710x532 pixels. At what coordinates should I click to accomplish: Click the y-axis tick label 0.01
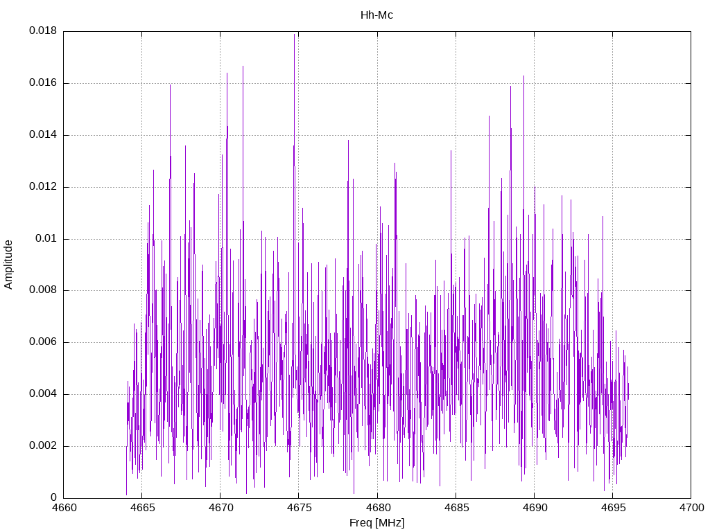pyautogui.click(x=46, y=238)
